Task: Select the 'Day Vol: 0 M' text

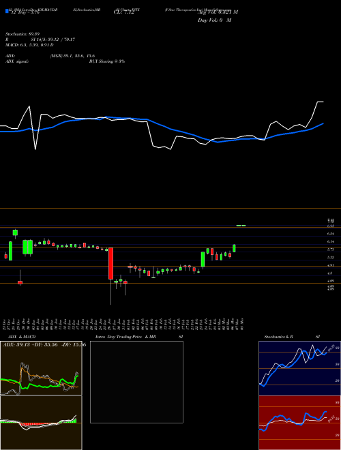Action: [x=214, y=20]
